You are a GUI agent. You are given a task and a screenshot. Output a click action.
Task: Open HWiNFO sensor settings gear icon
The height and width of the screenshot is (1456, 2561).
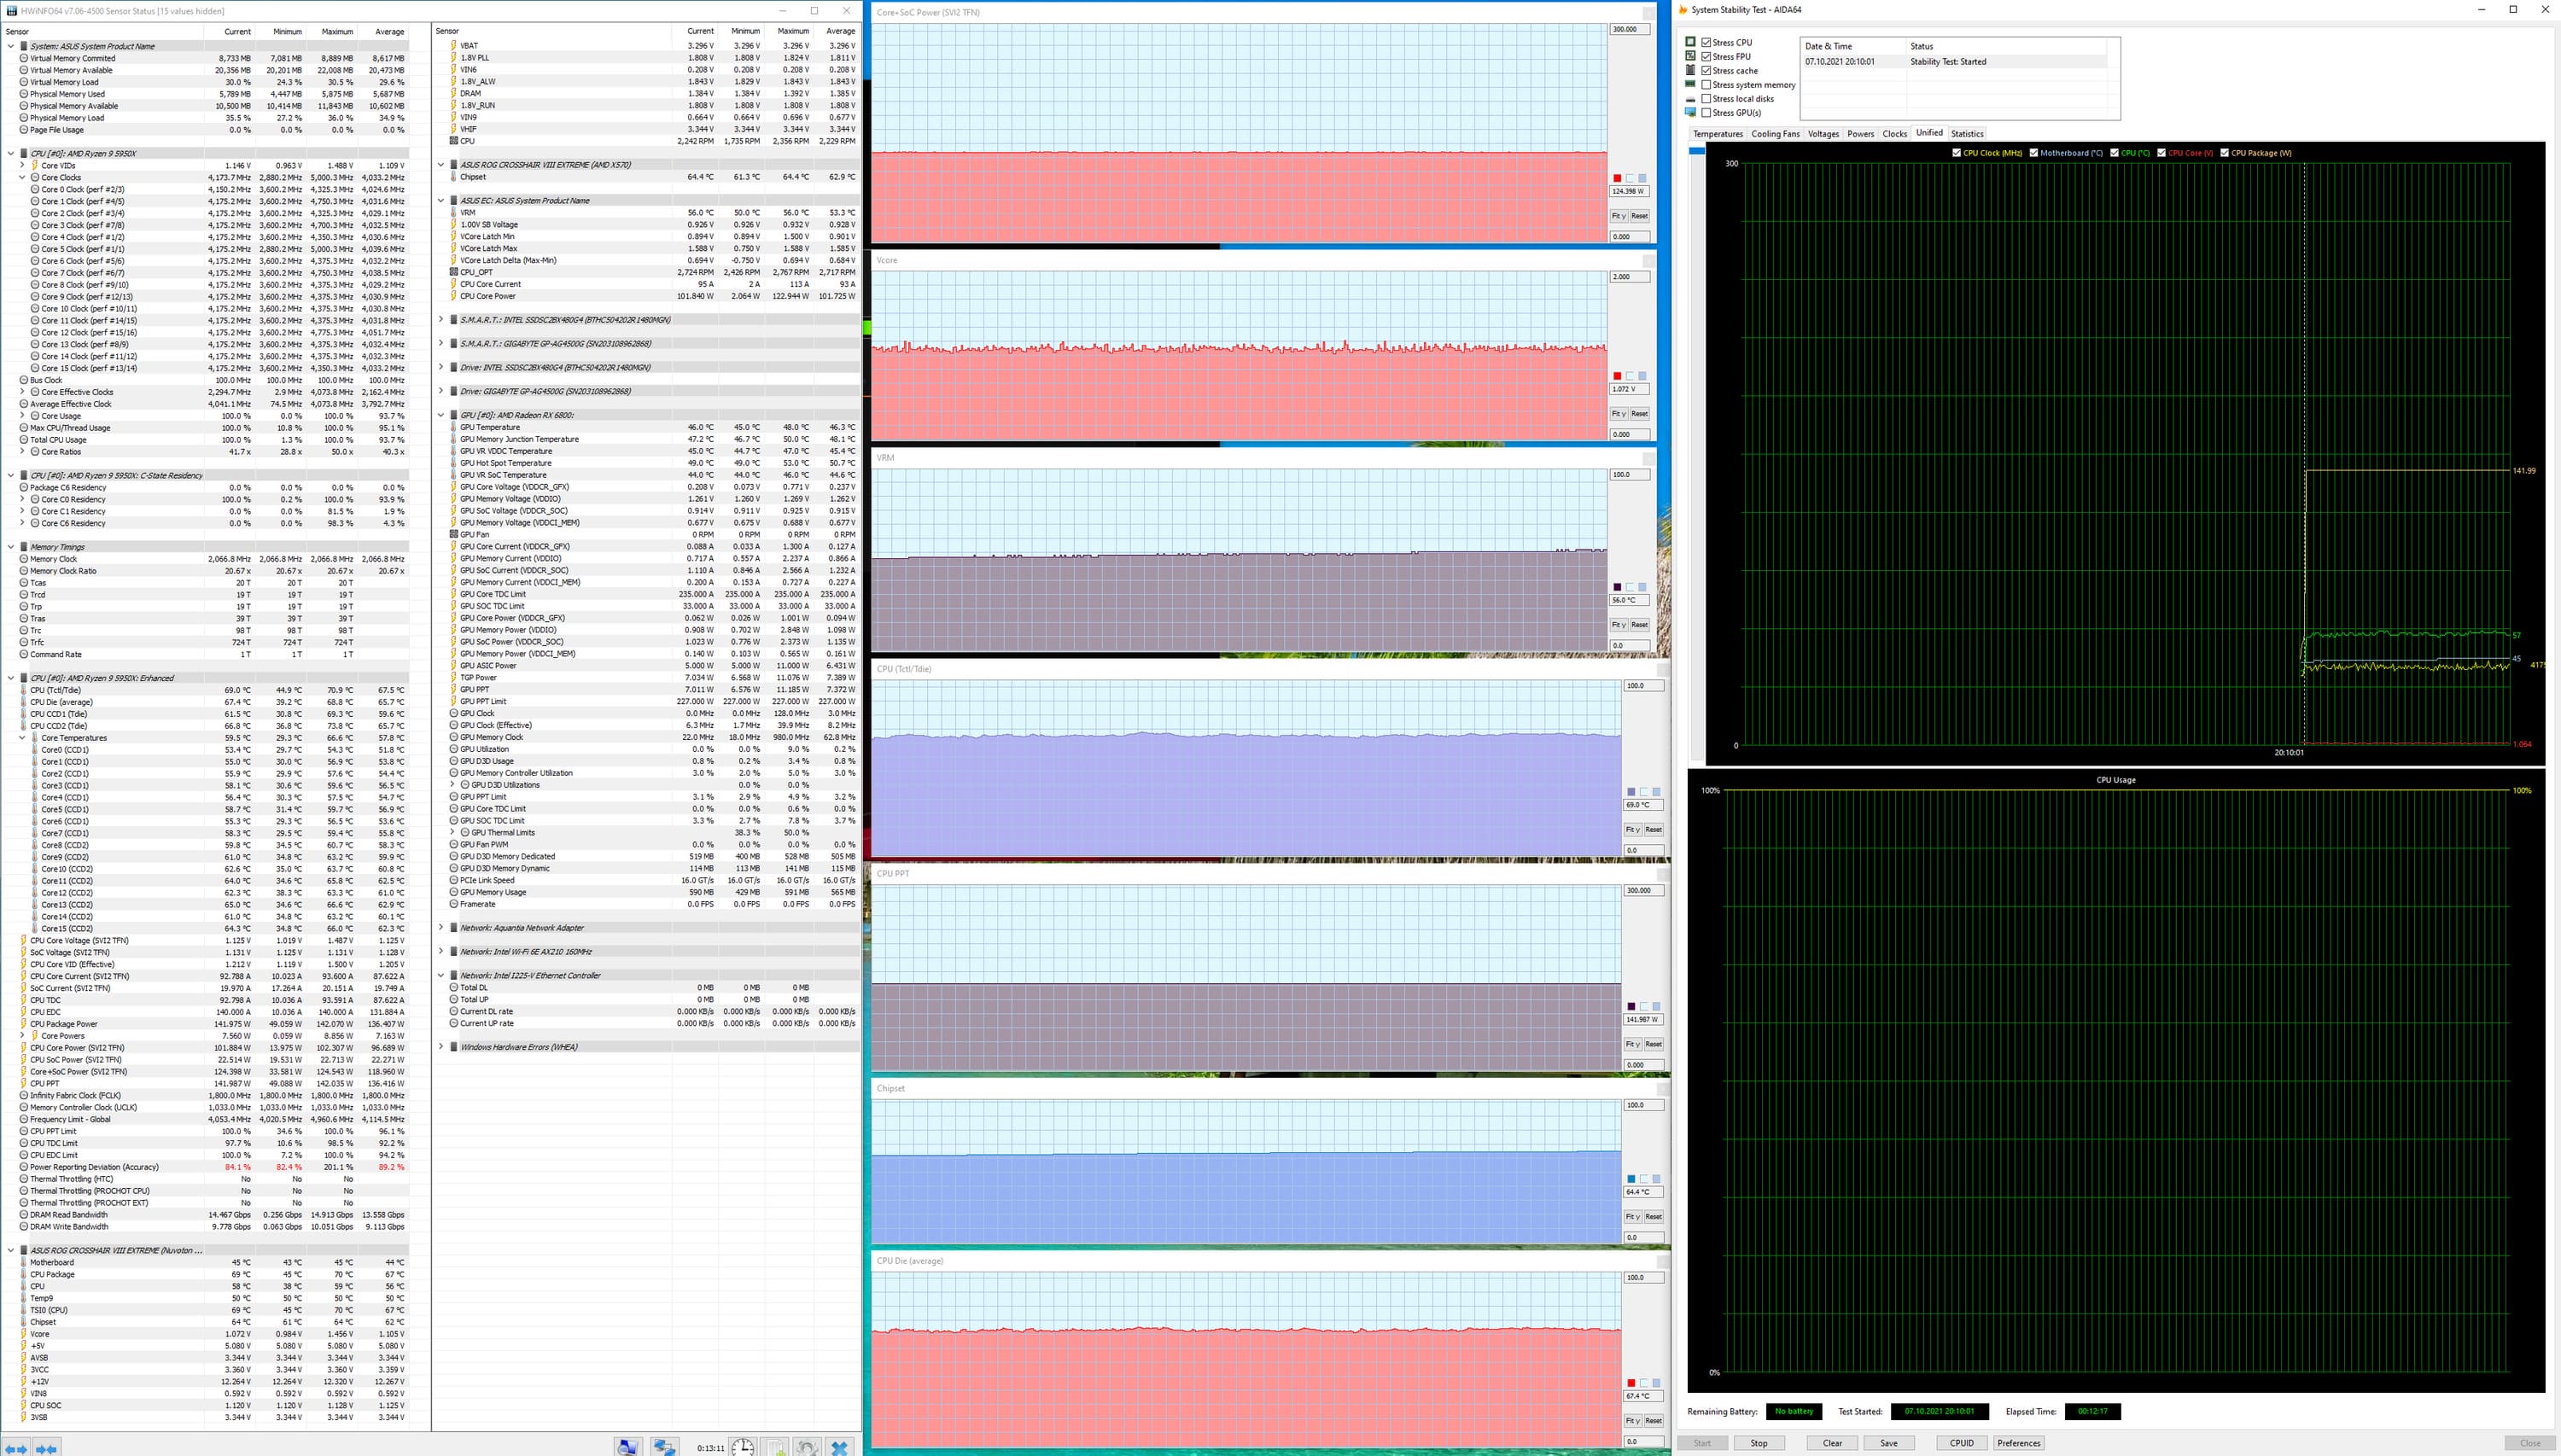coord(808,1447)
